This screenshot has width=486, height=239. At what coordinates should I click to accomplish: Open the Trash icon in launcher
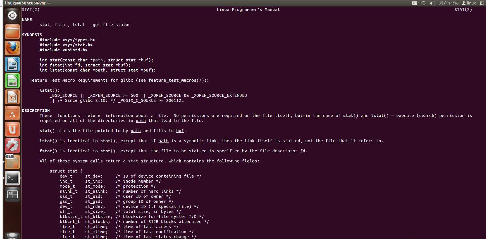pyautogui.click(x=12, y=236)
